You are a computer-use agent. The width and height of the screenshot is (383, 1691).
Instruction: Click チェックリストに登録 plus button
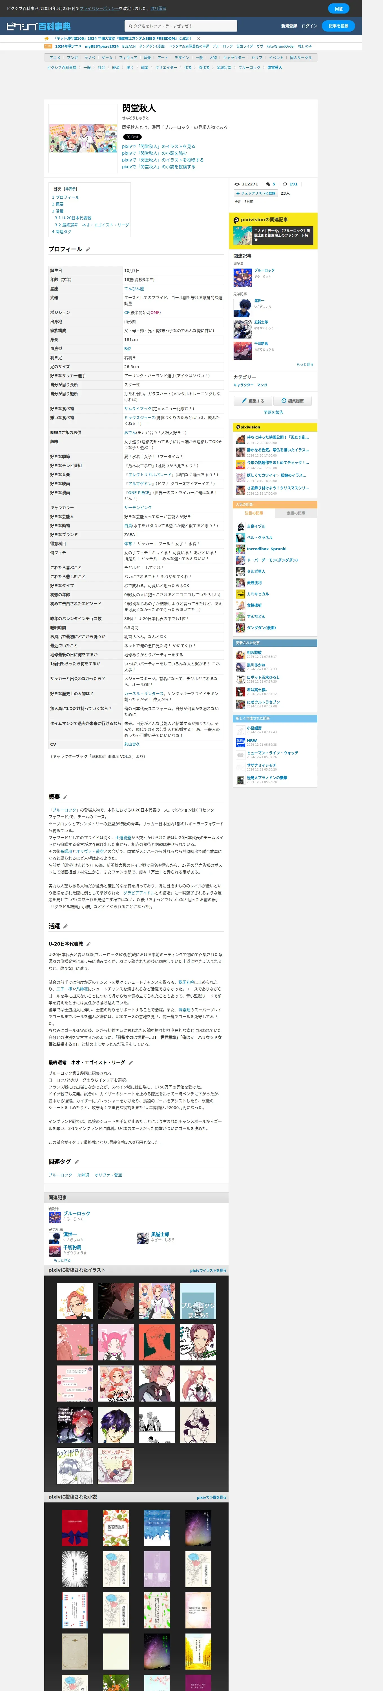pos(256,194)
